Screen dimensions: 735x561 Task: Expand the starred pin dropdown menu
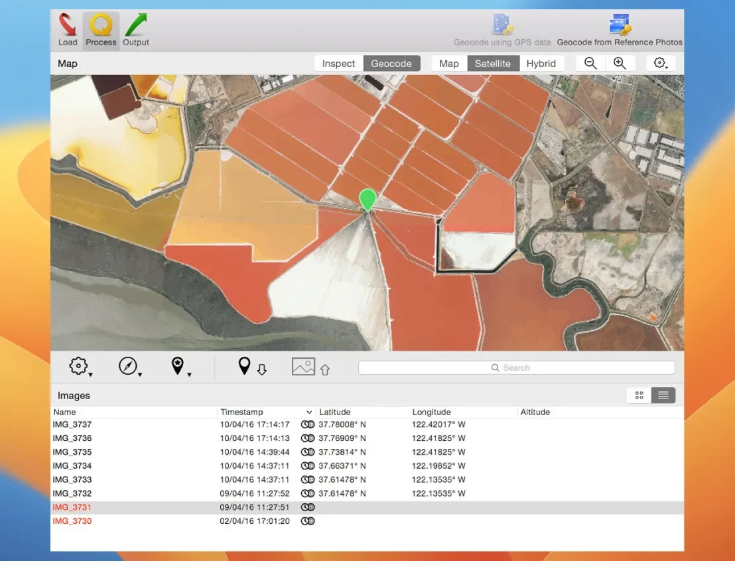click(180, 367)
